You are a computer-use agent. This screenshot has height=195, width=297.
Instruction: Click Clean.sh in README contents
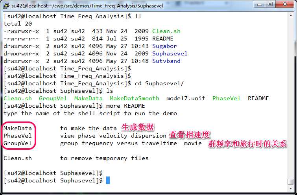coord(18,158)
